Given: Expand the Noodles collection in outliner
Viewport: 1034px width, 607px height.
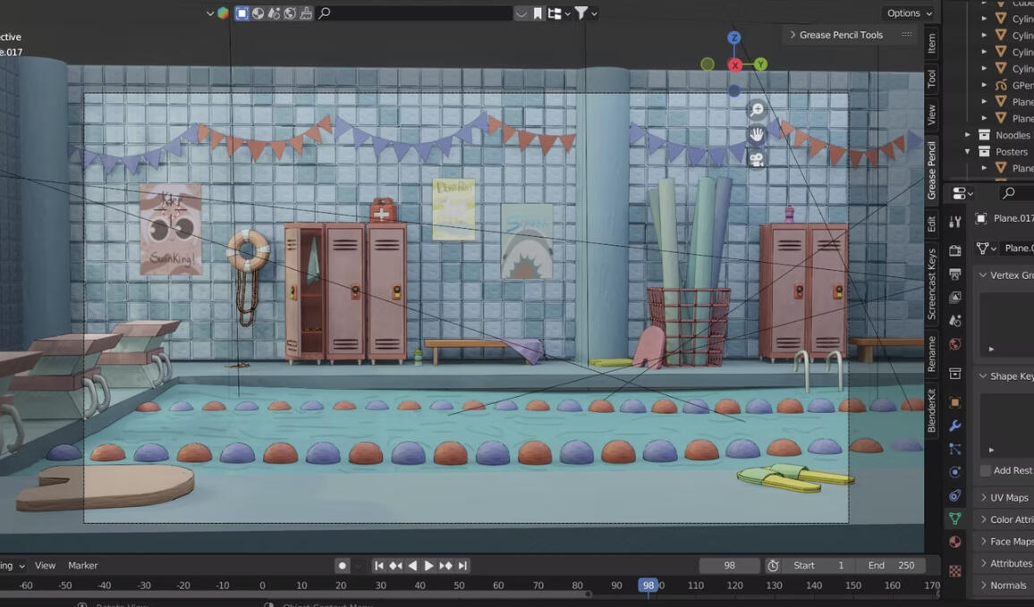Looking at the screenshot, I should tap(968, 134).
